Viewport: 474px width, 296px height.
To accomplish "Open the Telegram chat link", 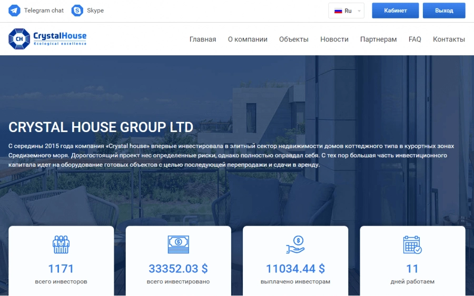I will click(x=44, y=11).
